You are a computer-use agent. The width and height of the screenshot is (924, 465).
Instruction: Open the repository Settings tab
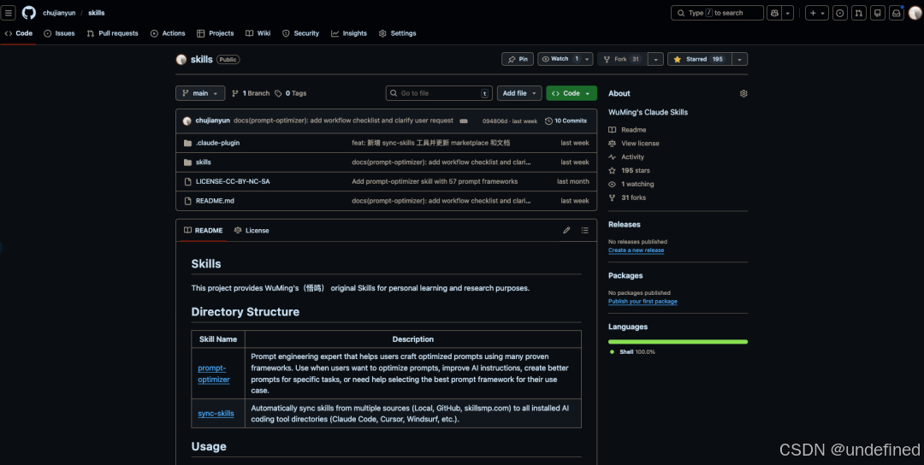(x=398, y=33)
